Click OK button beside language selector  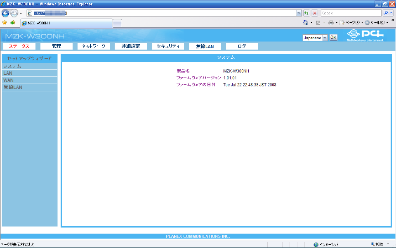tap(333, 38)
